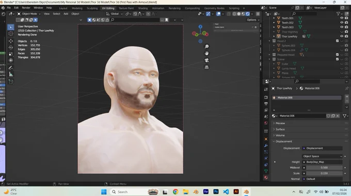Collapse Head 2 collection
The image size is (351, 196).
269,41
